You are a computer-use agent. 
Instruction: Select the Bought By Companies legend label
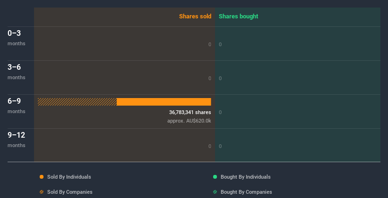click(246, 192)
